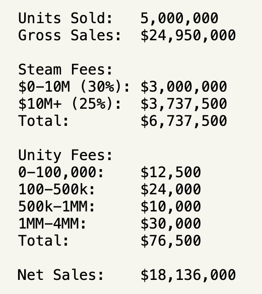Click the Gross Sales label
This screenshot has height=294, width=262.
(x=70, y=35)
